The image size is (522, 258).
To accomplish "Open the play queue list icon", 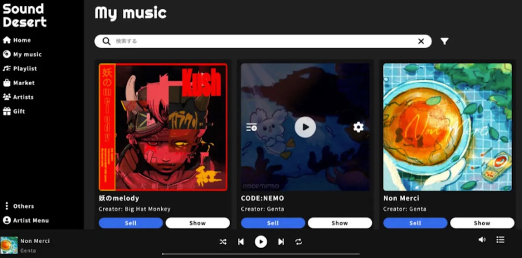I will coord(500,240).
